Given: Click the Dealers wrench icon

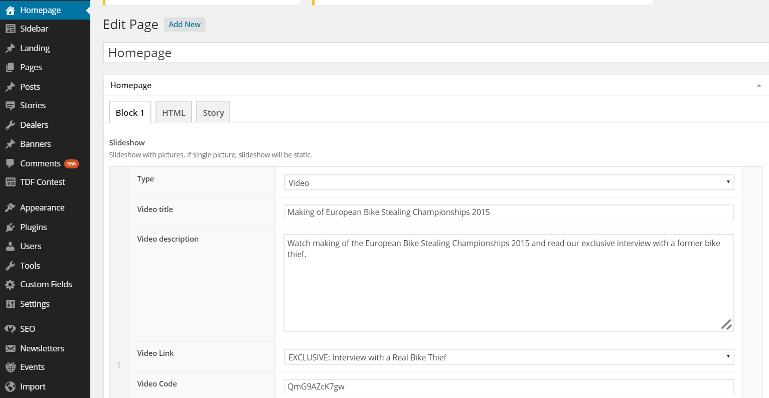Looking at the screenshot, I should pos(10,125).
